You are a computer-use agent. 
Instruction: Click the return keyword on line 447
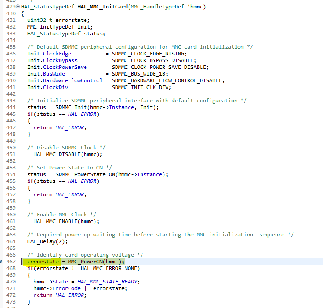43,127
